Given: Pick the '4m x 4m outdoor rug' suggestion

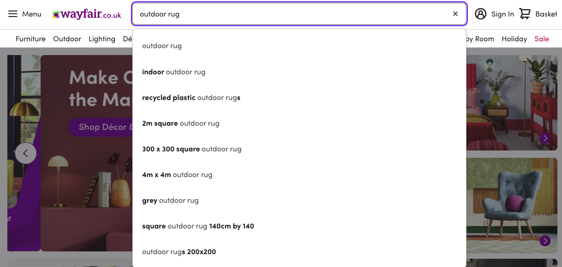Looking at the screenshot, I should pos(177,174).
